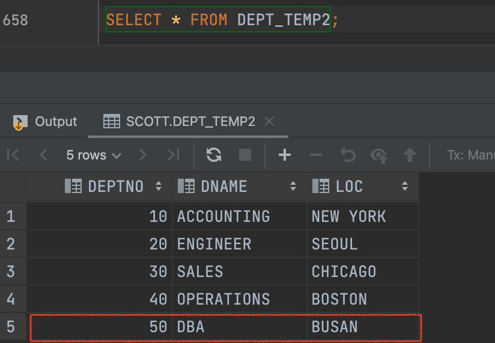Click the LOC column header

(x=363, y=186)
